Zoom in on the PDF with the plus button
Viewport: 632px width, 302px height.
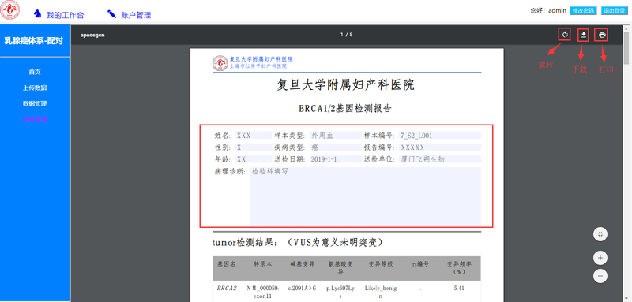pyautogui.click(x=600, y=258)
